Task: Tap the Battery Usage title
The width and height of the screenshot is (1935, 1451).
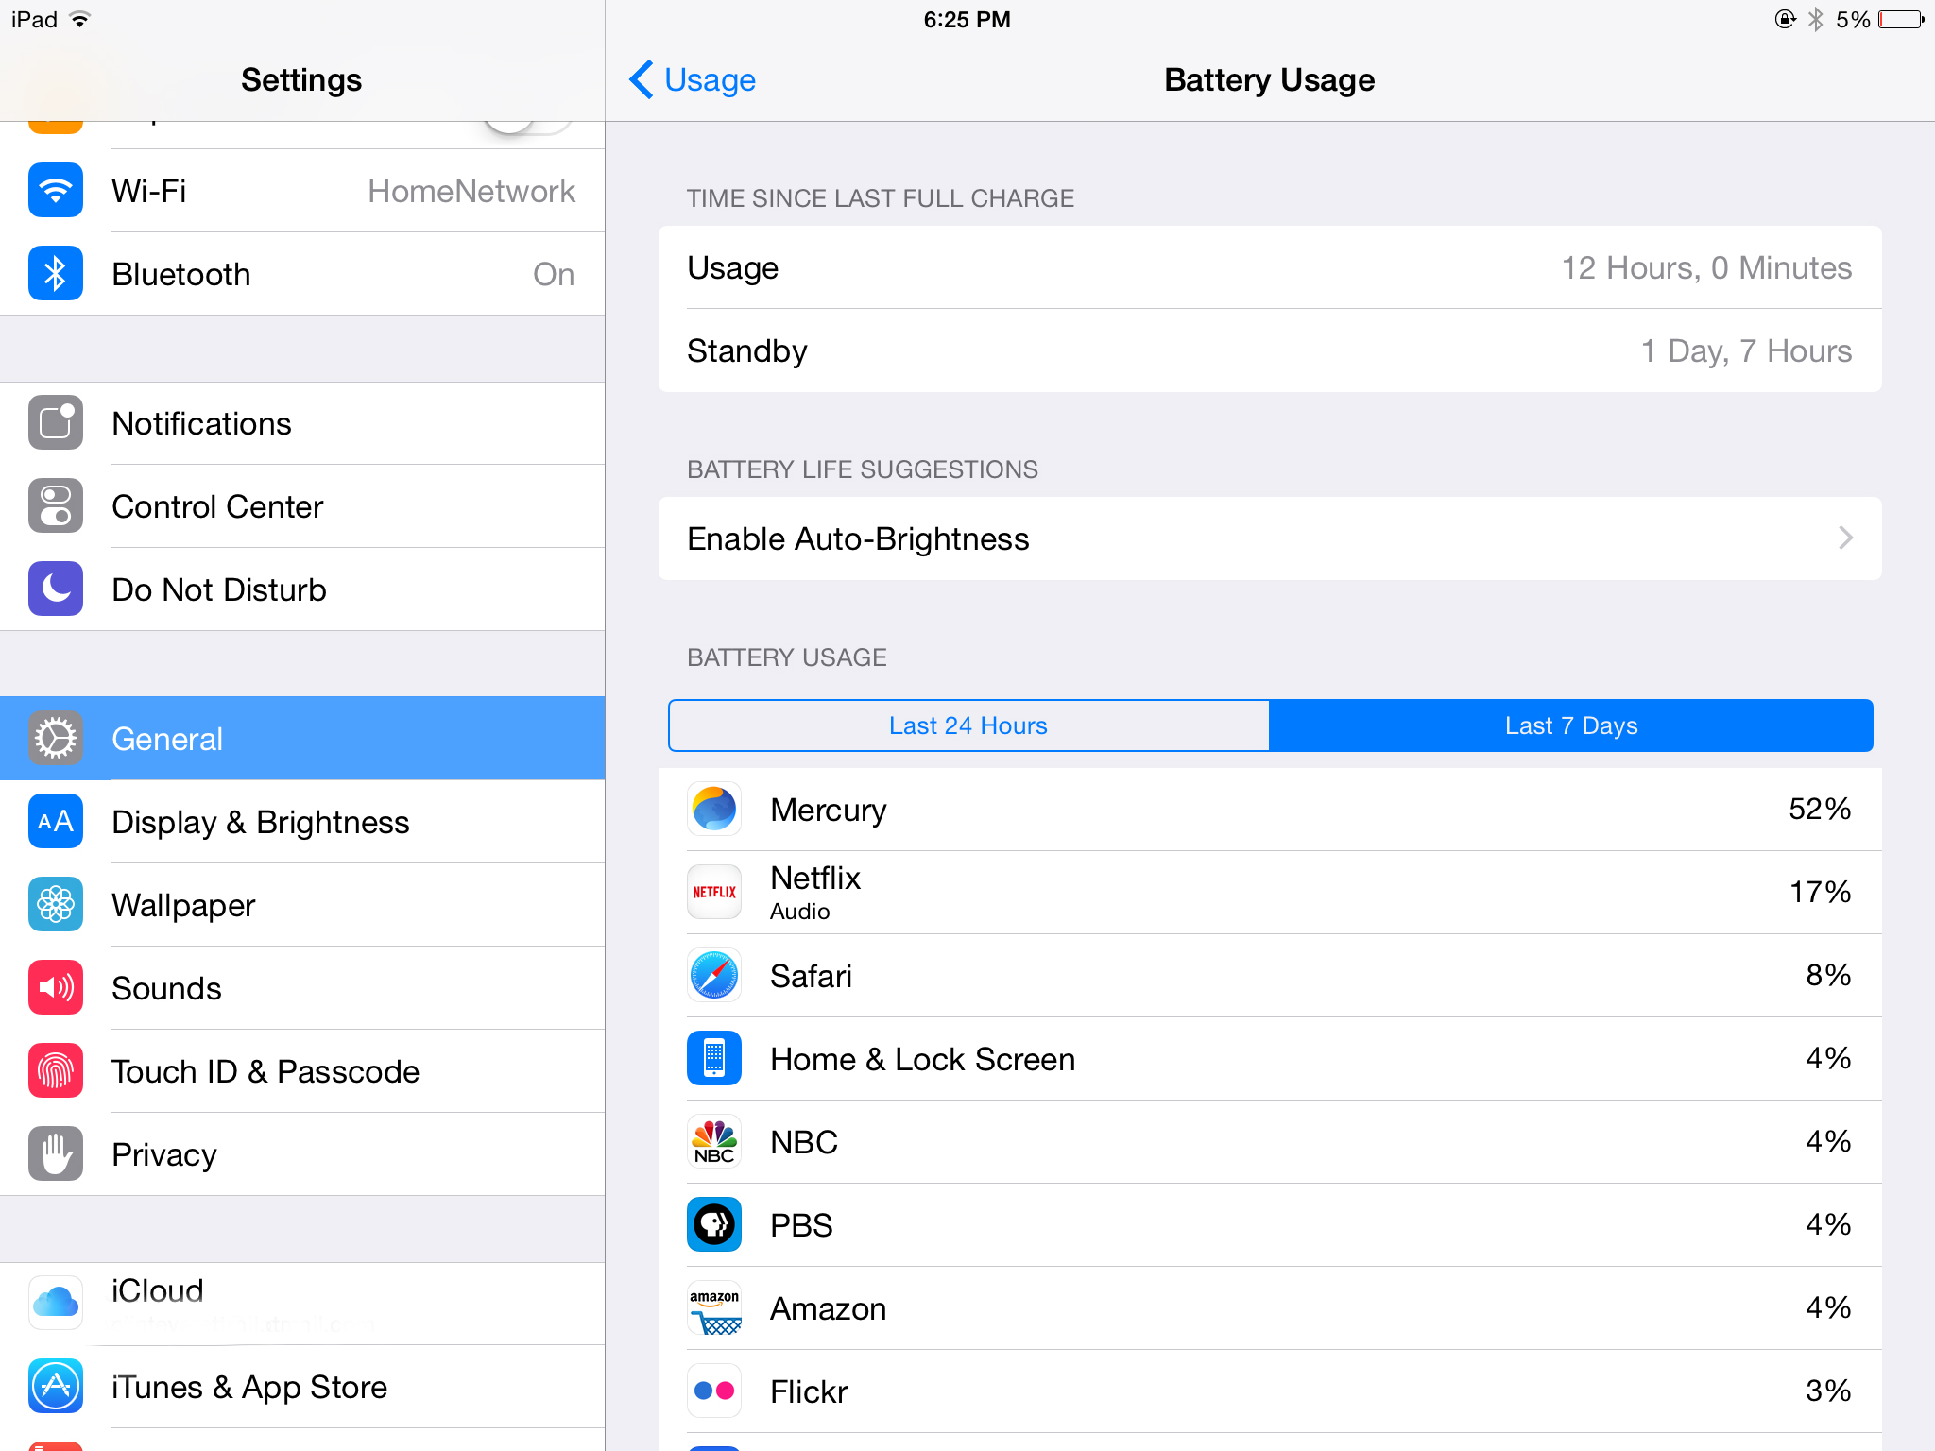Action: (1269, 80)
